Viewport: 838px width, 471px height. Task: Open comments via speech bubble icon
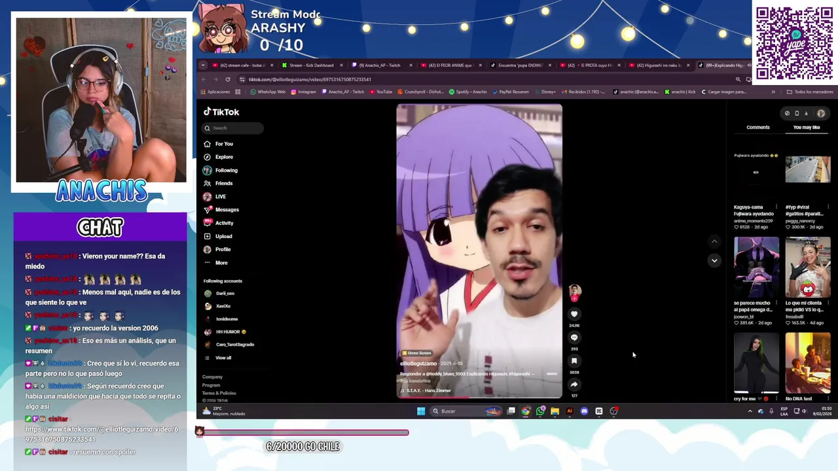[574, 338]
